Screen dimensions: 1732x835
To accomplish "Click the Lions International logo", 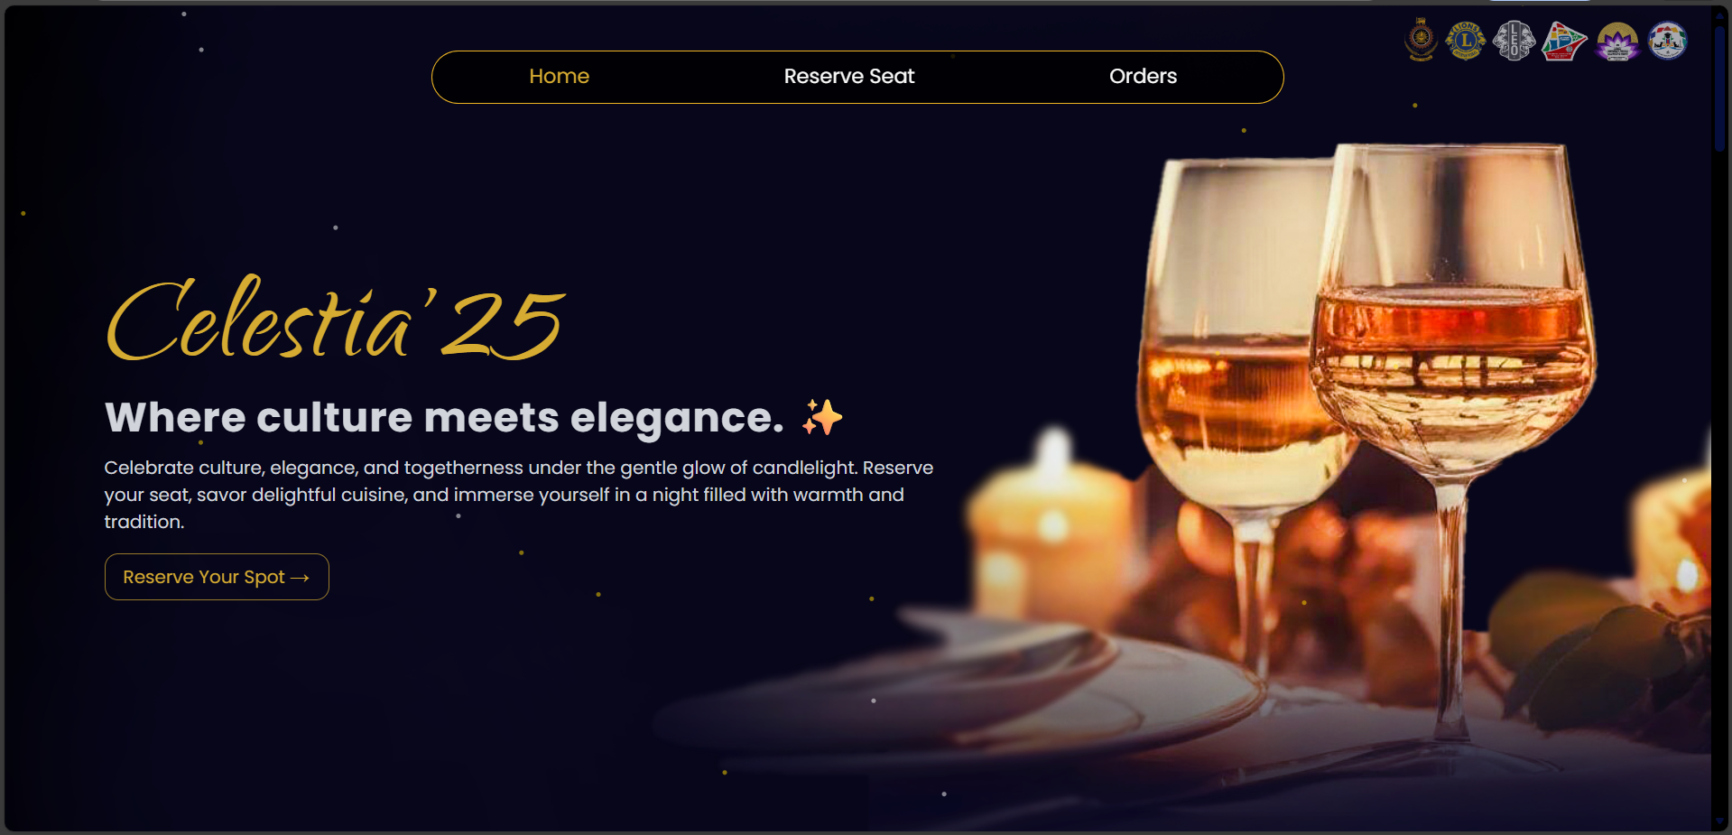I will (1466, 41).
